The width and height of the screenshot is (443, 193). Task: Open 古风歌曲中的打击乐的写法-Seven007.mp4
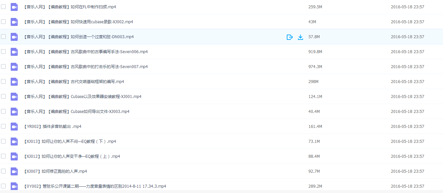pos(85,67)
